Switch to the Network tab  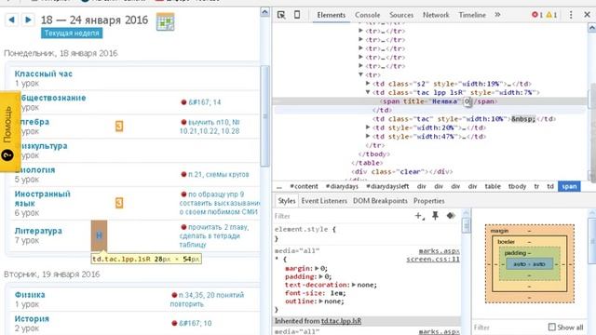coord(436,15)
